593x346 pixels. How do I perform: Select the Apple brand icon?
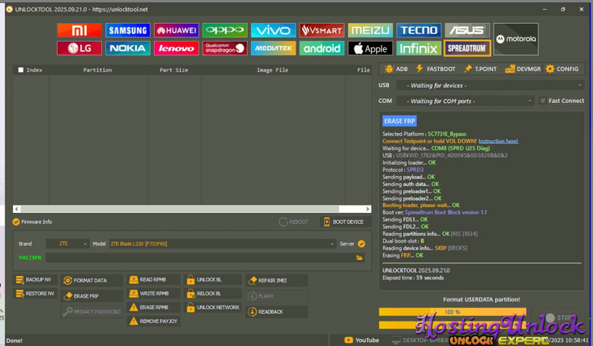pyautogui.click(x=370, y=48)
